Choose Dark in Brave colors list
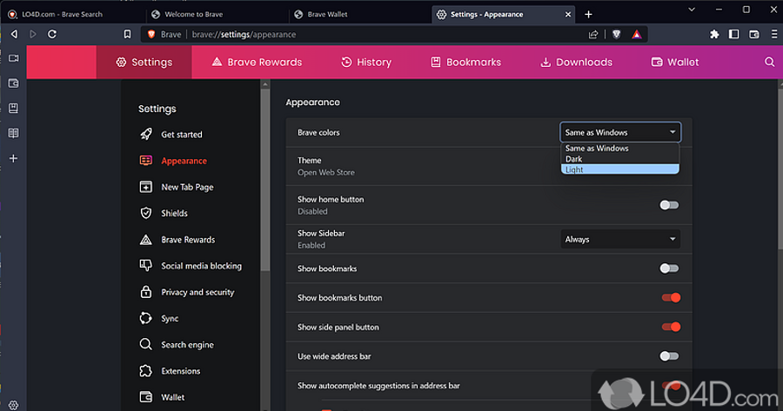This screenshot has height=411, width=783. (x=620, y=159)
